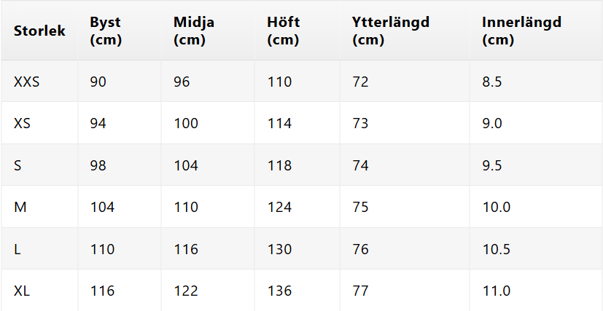Select the XS size cell
The width and height of the screenshot is (603, 311).
click(x=23, y=123)
